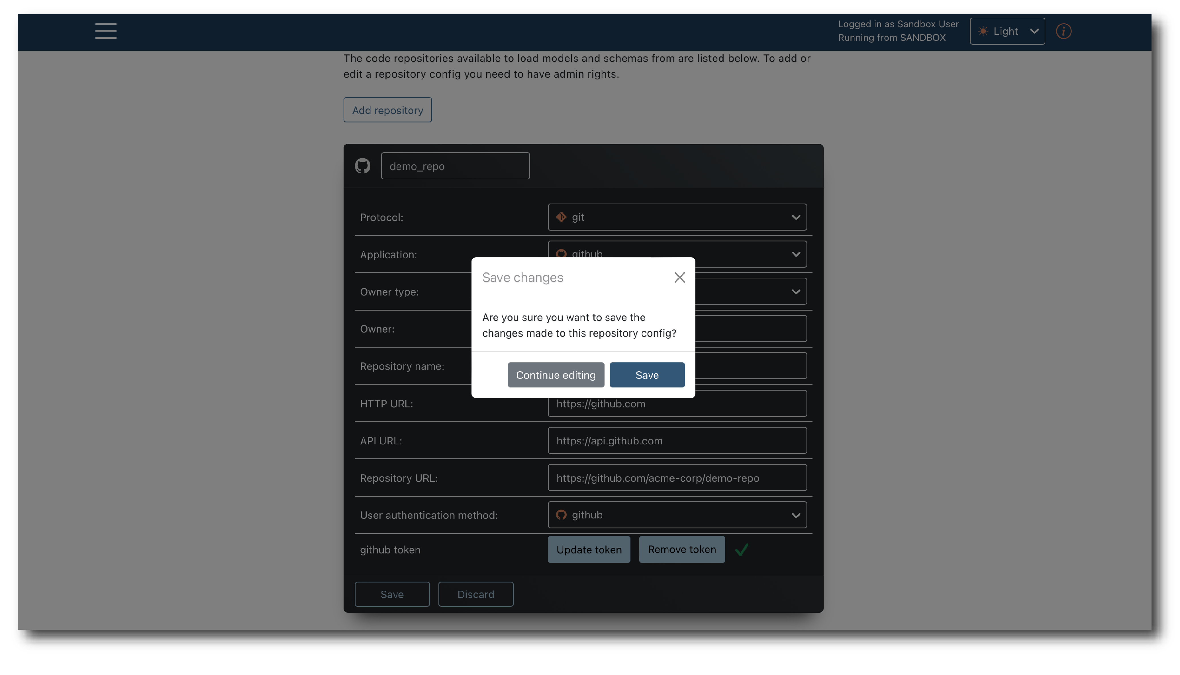Close the Save changes dialog
1180x675 pixels.
pos(679,277)
